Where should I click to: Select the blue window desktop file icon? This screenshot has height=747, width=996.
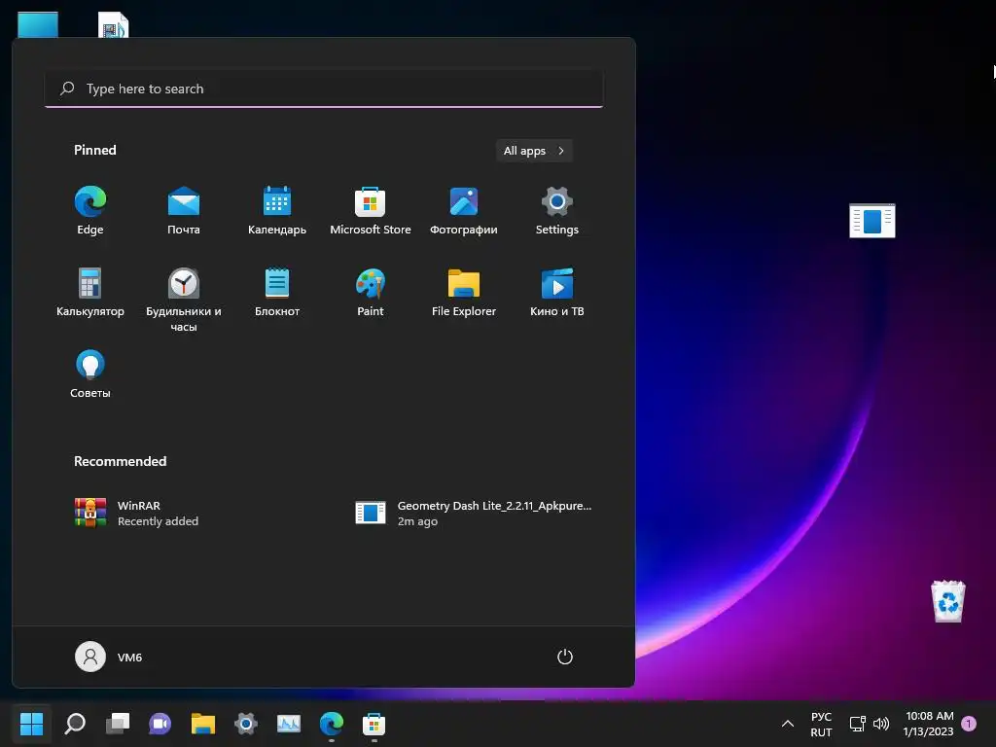[x=872, y=221]
